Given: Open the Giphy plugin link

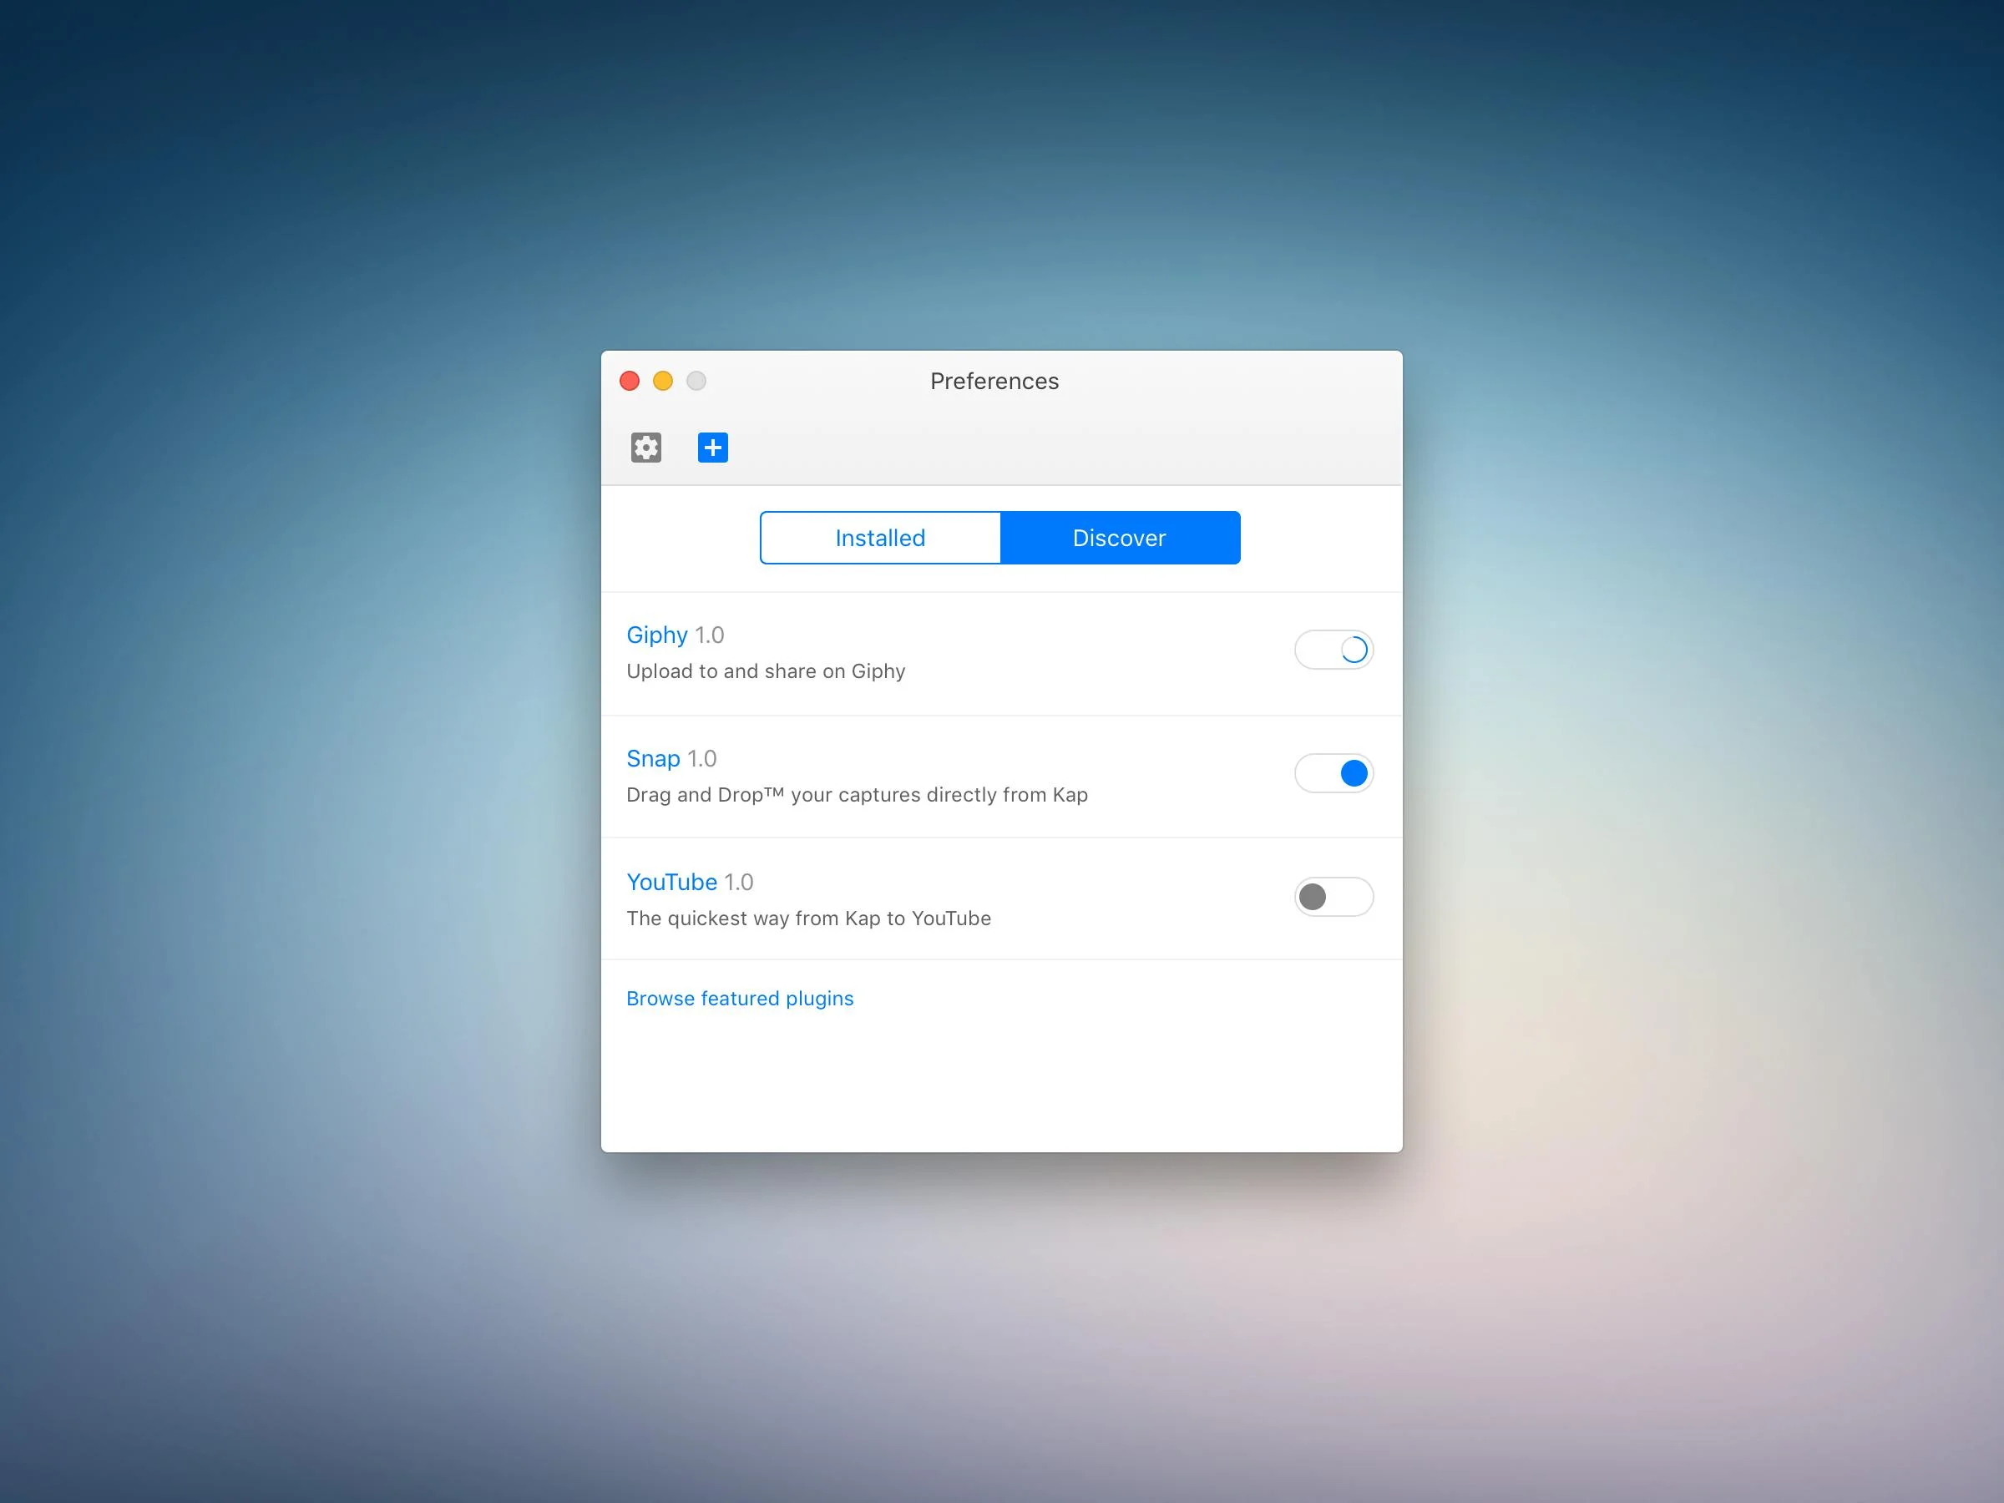Looking at the screenshot, I should [657, 635].
